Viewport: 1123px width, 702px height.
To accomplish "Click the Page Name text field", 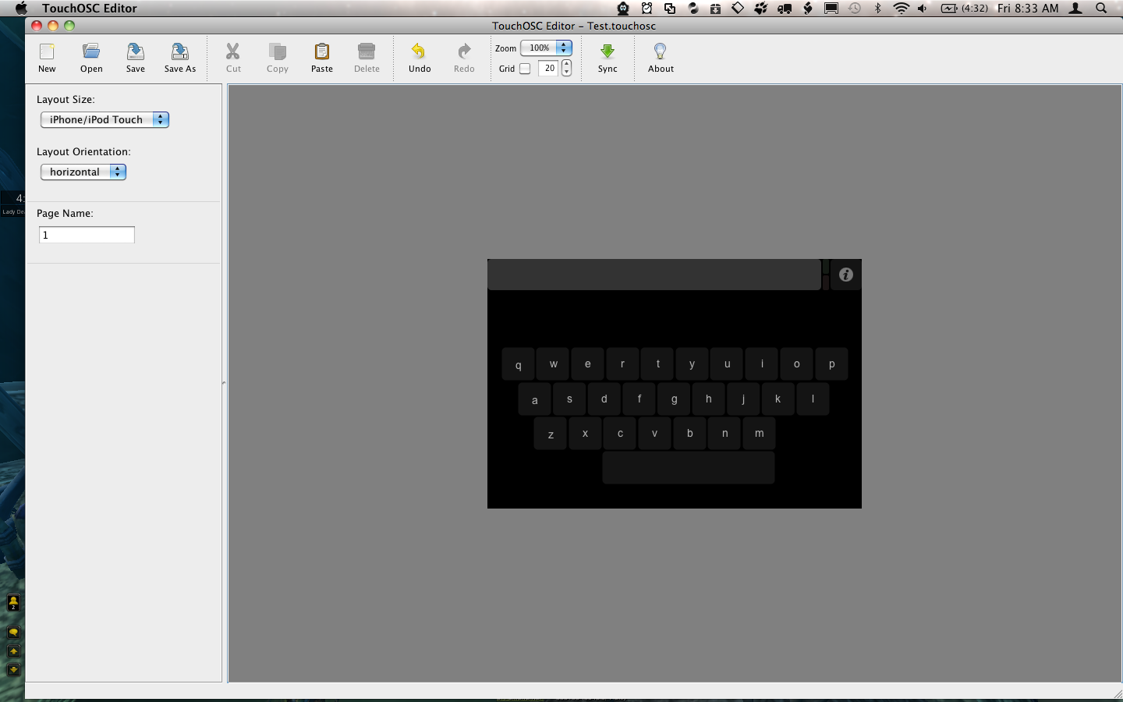I will [x=87, y=235].
